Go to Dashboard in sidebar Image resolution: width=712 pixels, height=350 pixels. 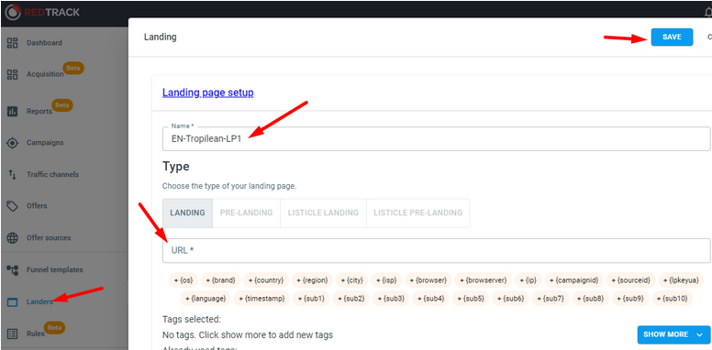tap(44, 43)
